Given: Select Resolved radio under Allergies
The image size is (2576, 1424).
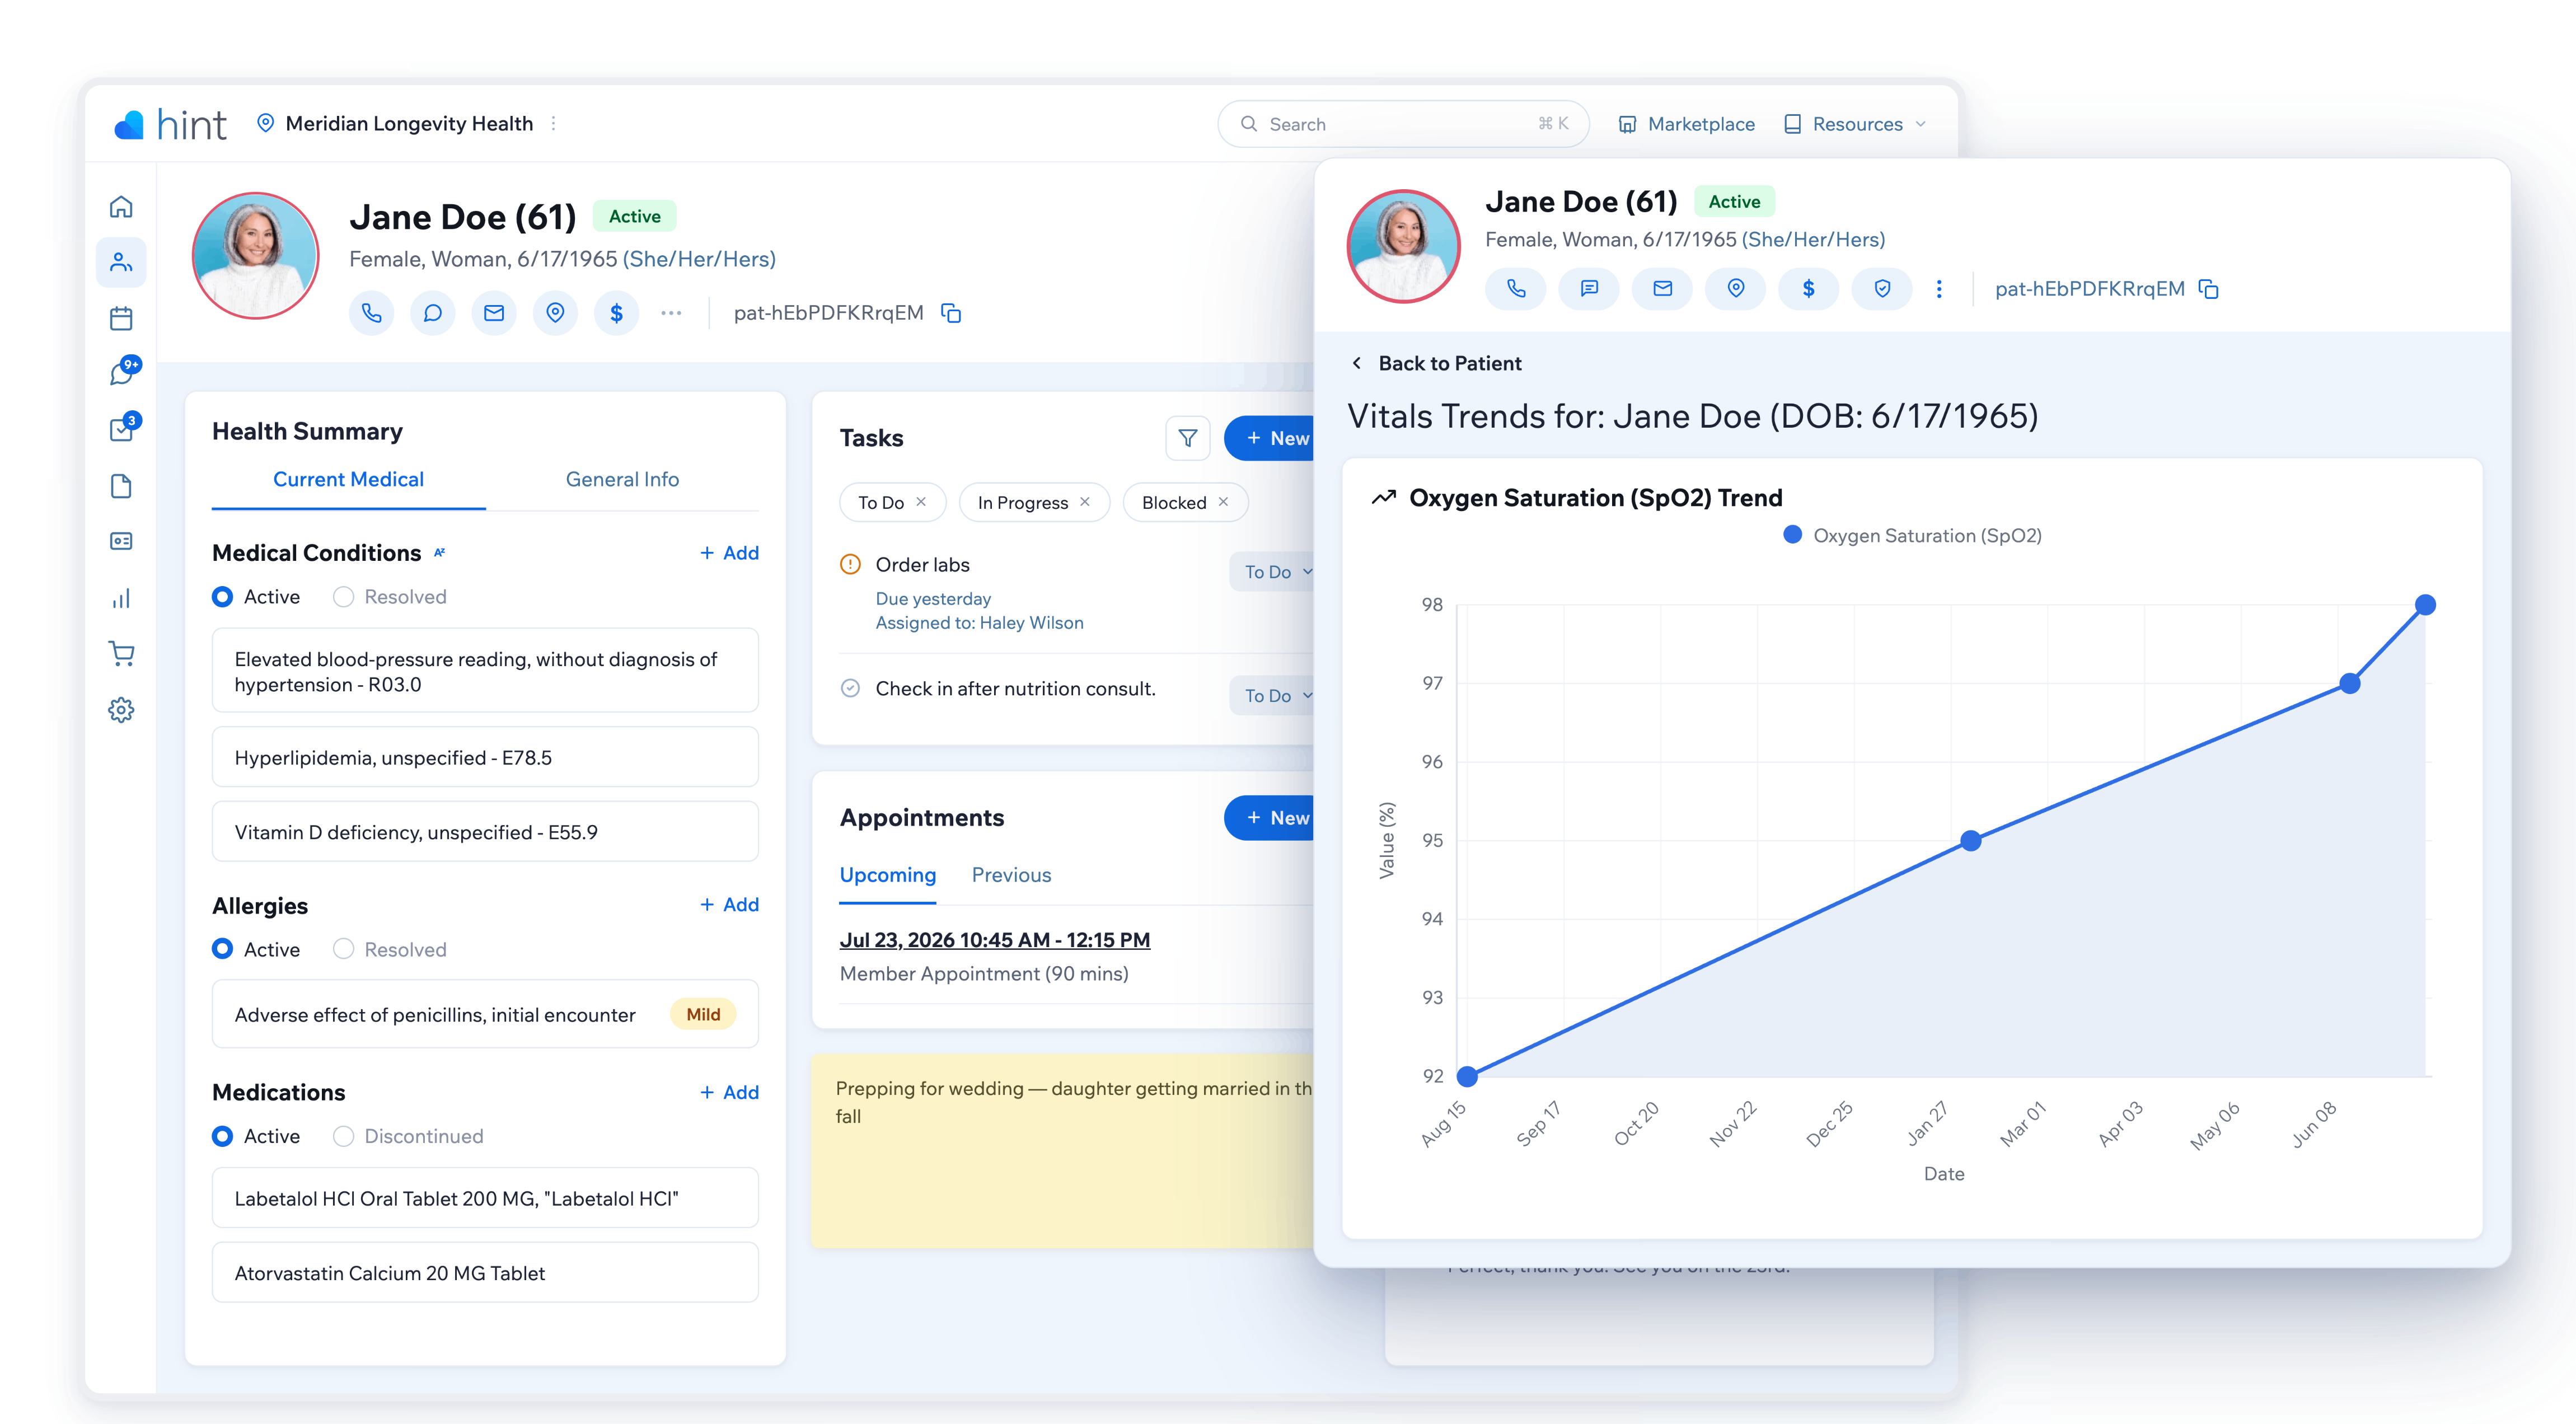Looking at the screenshot, I should [x=343, y=949].
